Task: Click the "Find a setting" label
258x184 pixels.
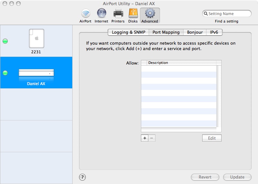Action: tap(227, 21)
